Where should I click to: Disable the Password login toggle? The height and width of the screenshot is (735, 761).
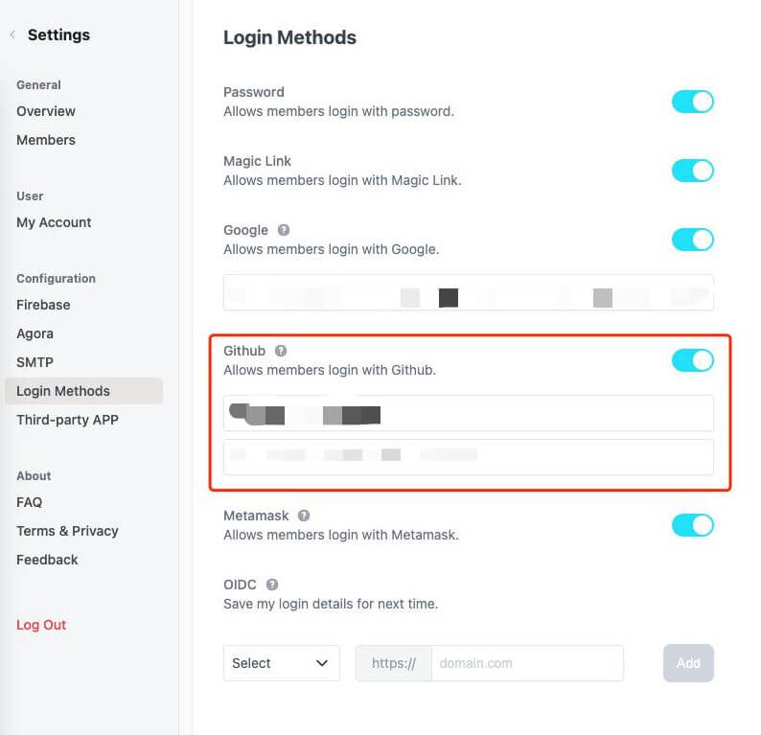pos(692,102)
